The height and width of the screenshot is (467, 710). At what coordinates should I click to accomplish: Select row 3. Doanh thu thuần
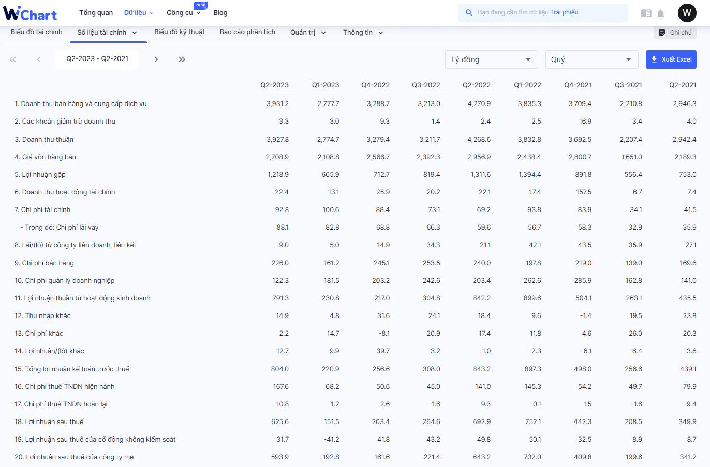click(44, 140)
